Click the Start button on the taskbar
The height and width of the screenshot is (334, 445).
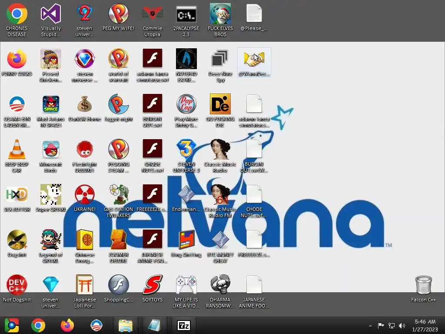tap(12, 325)
